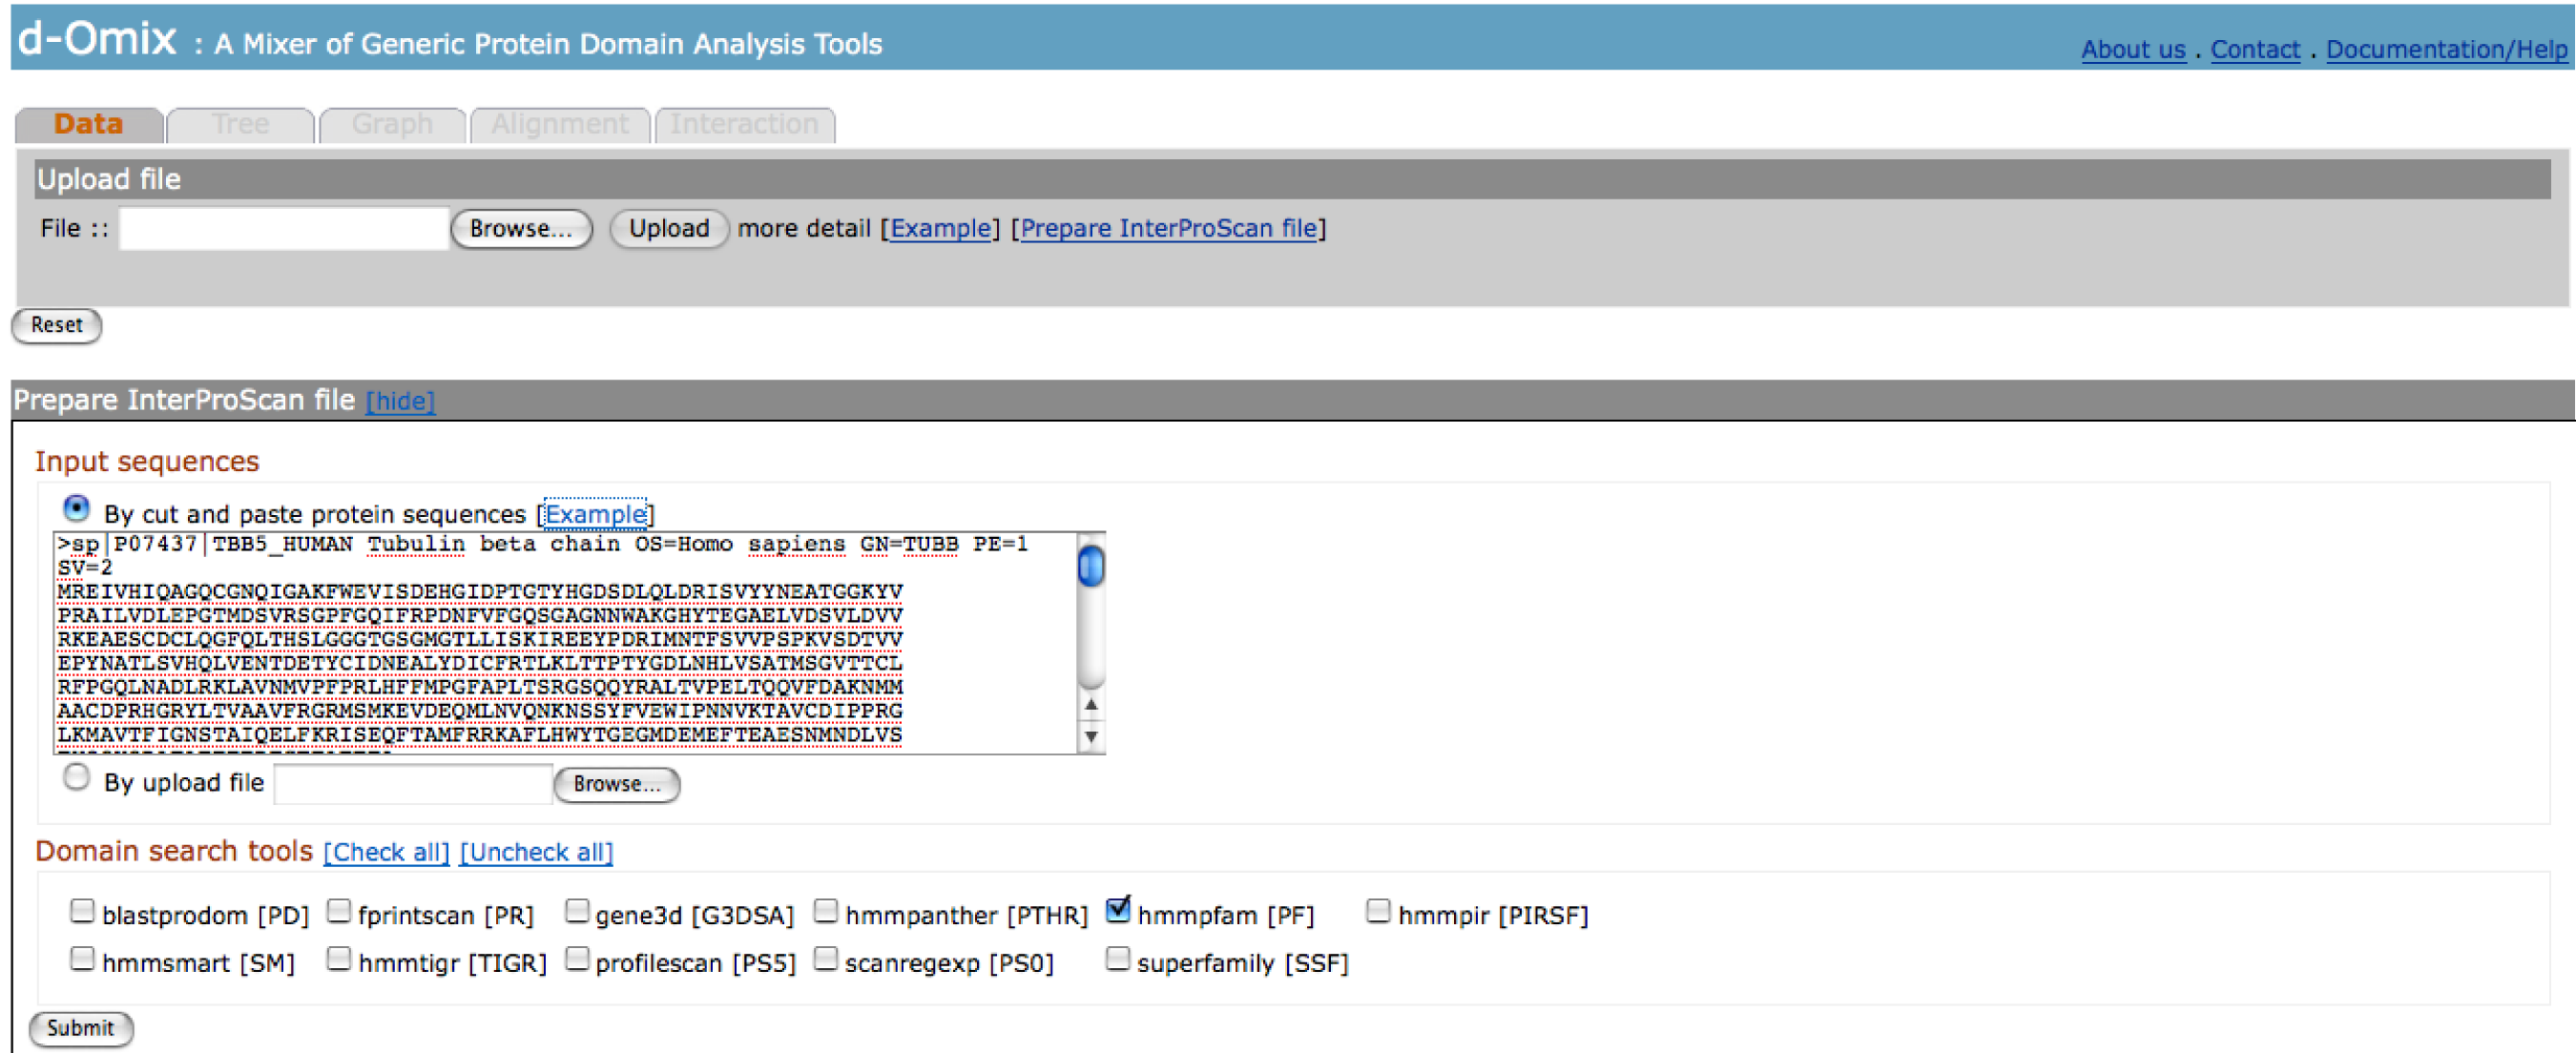Enable hmmpir [PIRSF] checkbox
The width and height of the screenshot is (2576, 1053).
click(x=1378, y=911)
